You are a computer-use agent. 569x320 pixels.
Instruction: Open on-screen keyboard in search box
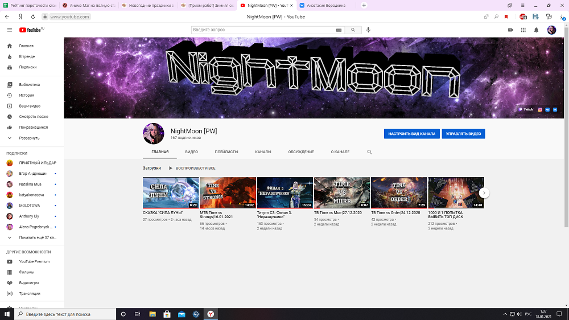point(339,30)
